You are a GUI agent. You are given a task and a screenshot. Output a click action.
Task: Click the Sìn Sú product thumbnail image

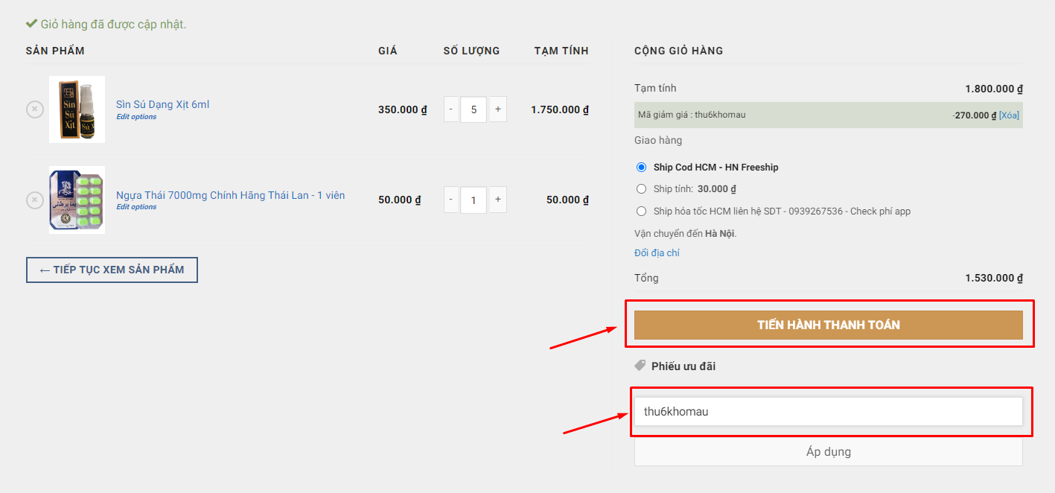77,109
